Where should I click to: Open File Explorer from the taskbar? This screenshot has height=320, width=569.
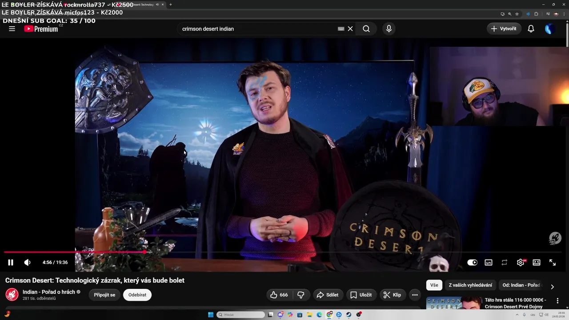click(x=309, y=315)
